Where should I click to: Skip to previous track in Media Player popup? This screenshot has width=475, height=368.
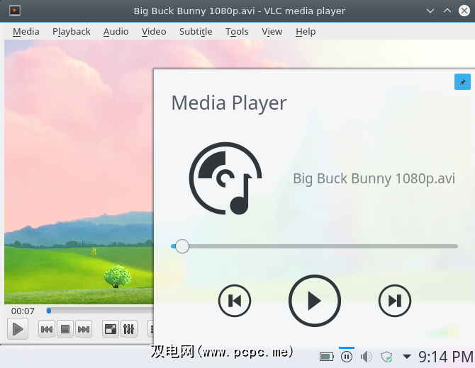pos(235,301)
